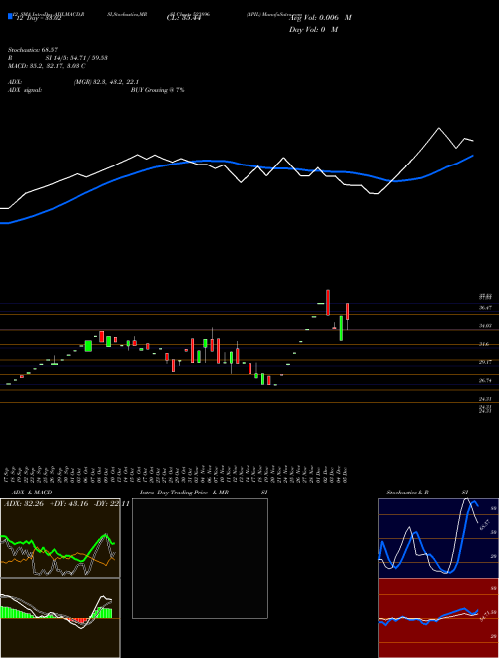Select the 34.03 price axis label
499x658 pixels.
485,326
